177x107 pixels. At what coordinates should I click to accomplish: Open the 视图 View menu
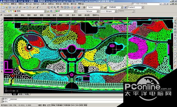coord(21,4)
